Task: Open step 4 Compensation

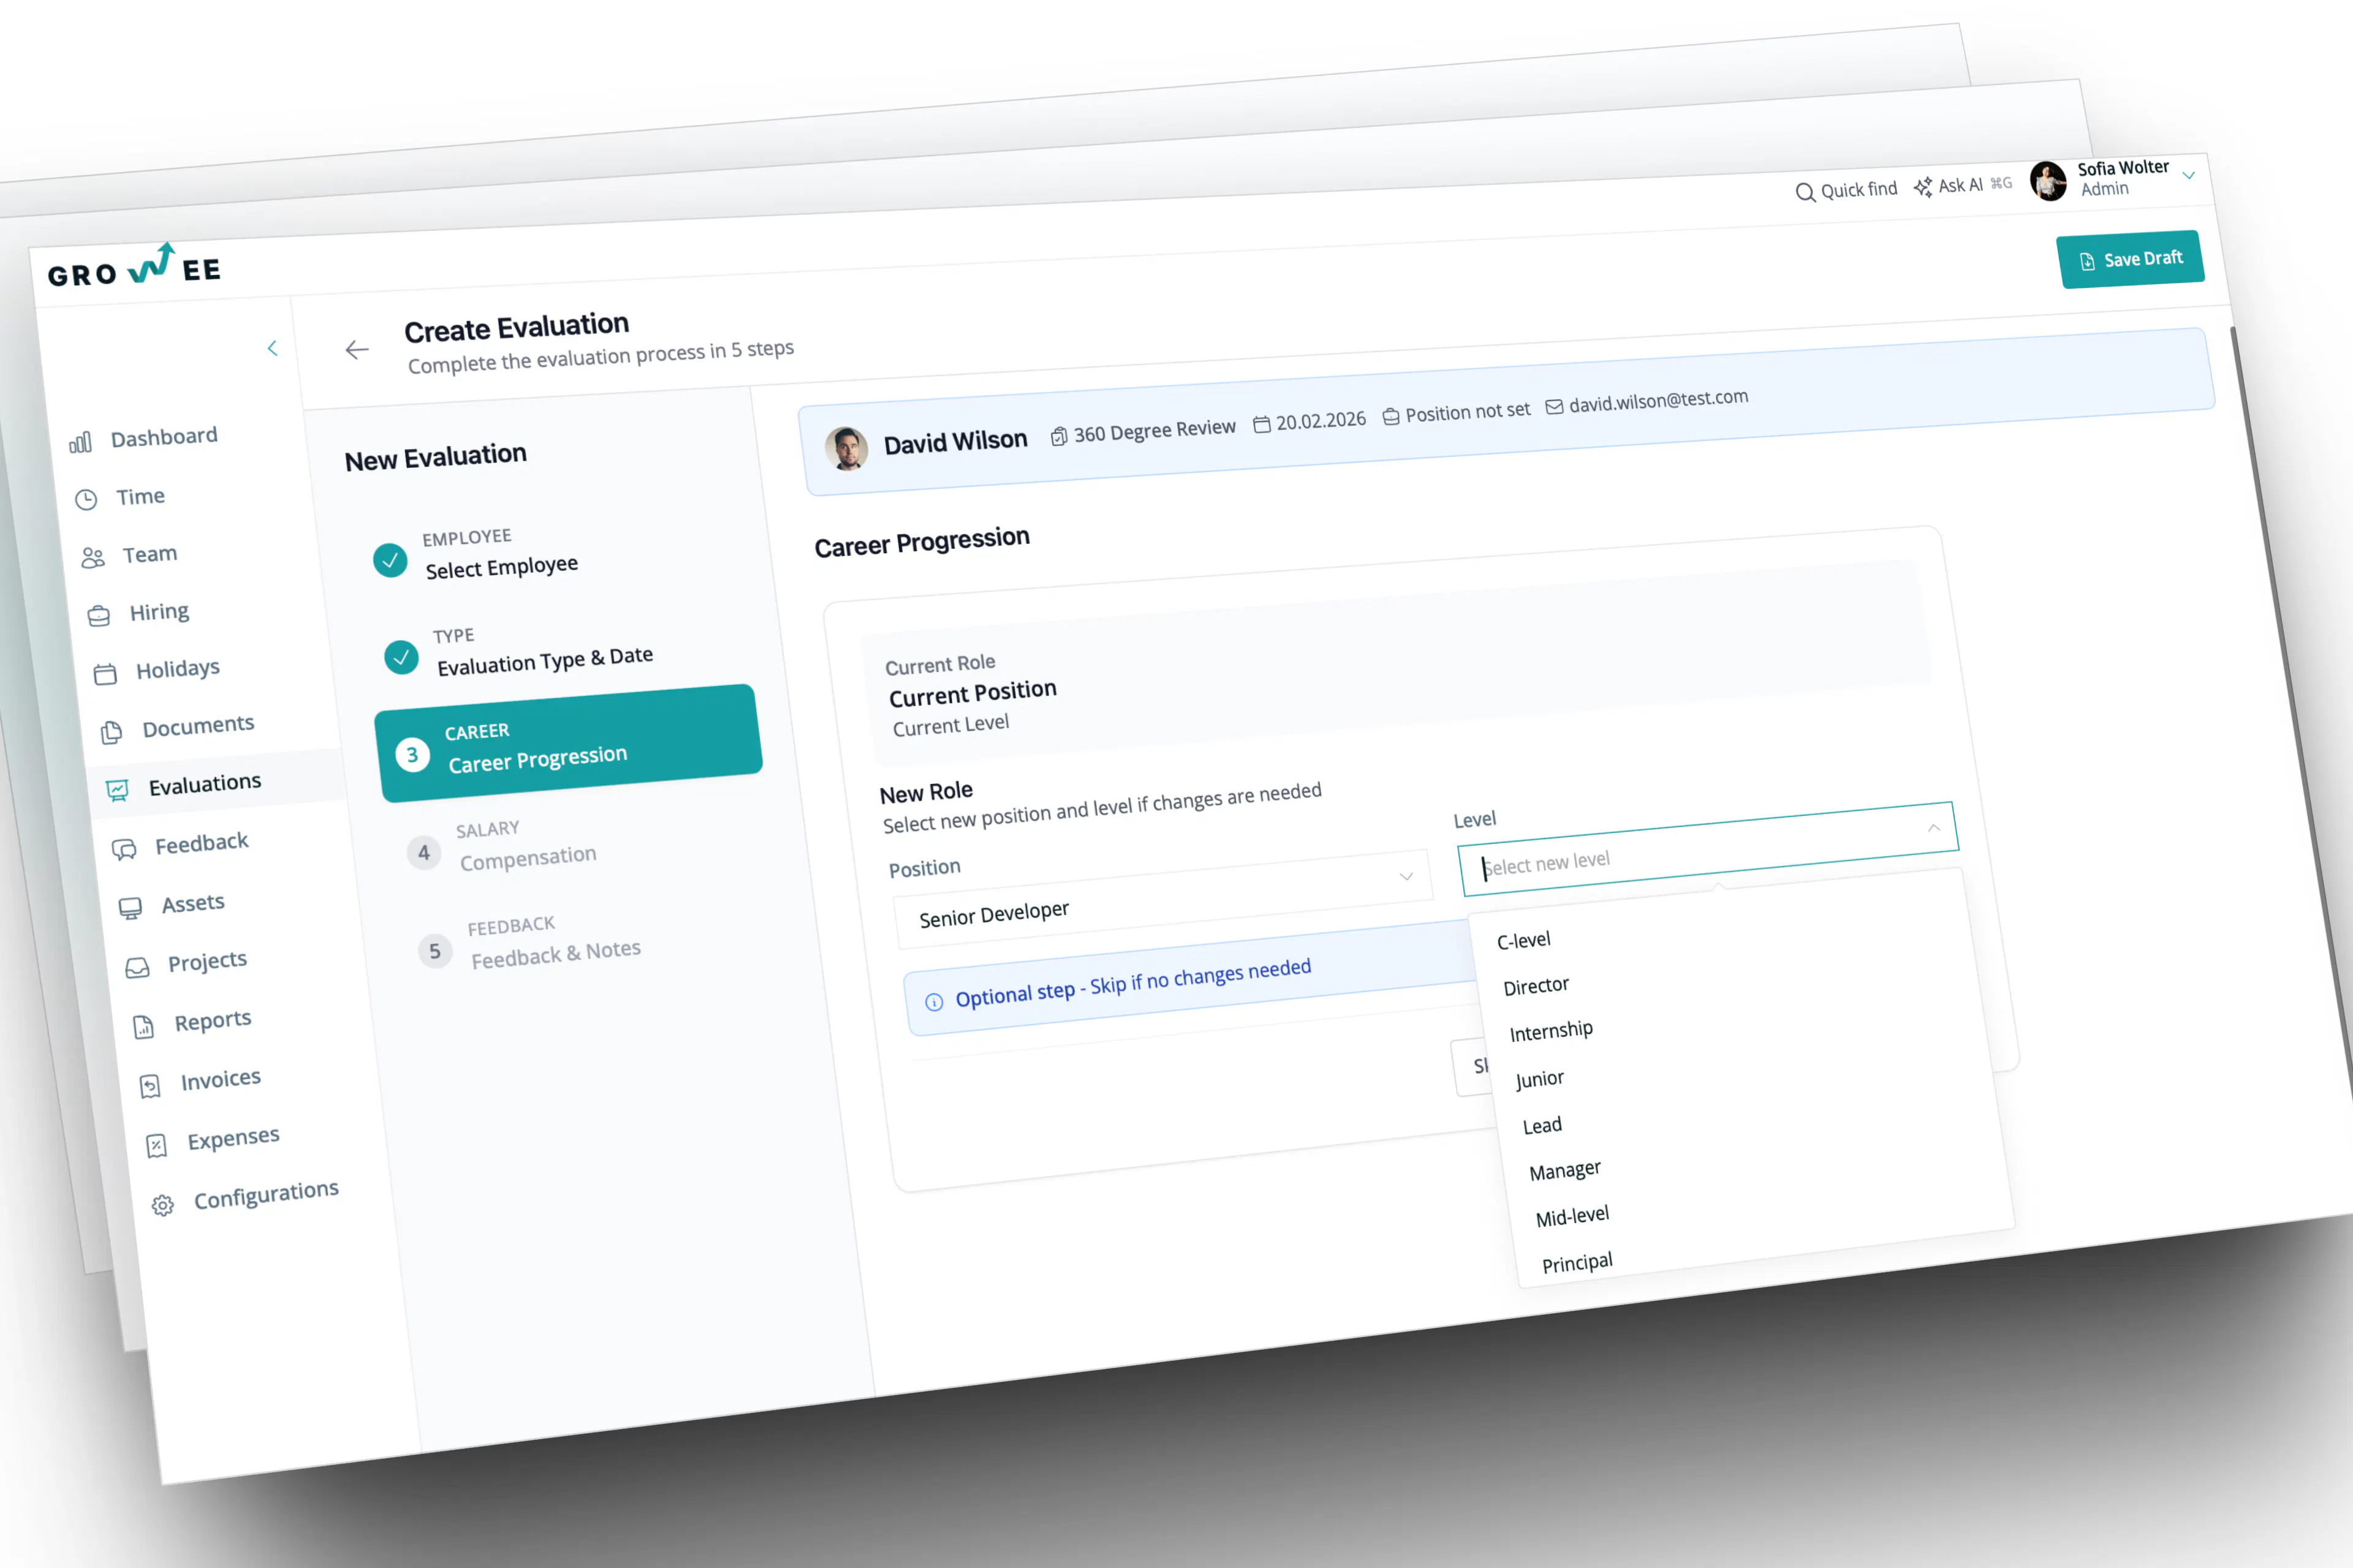Action: point(527,857)
